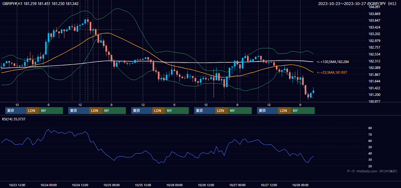Select the 182.089 price value
This screenshot has width=401, height=188.
click(374, 68)
